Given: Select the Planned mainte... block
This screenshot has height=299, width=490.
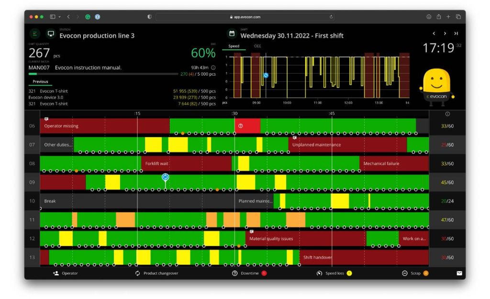Looking at the screenshot, I should point(254,201).
